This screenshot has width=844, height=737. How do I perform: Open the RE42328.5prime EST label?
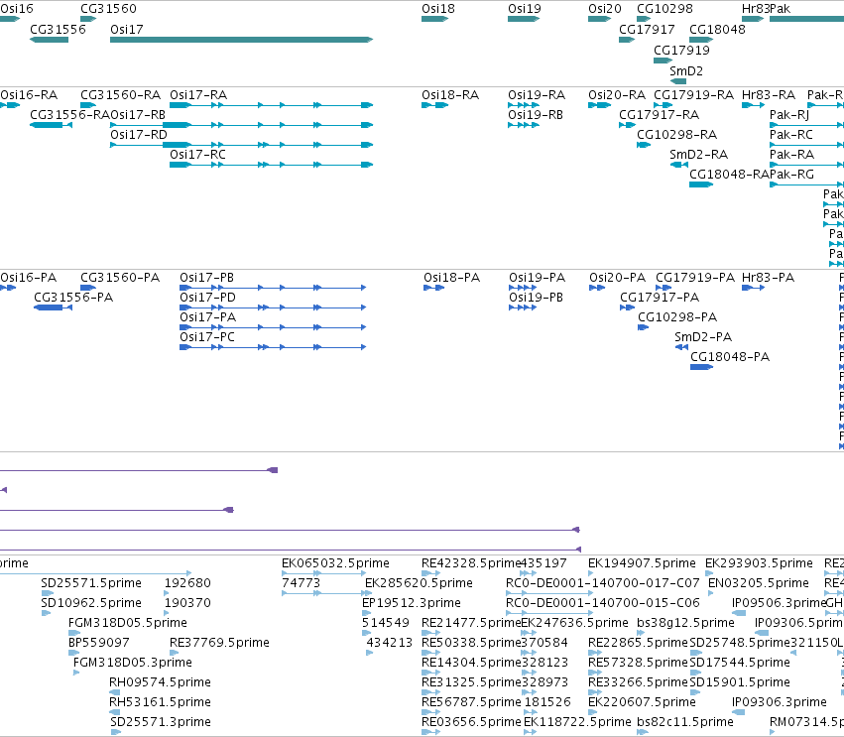click(x=471, y=563)
